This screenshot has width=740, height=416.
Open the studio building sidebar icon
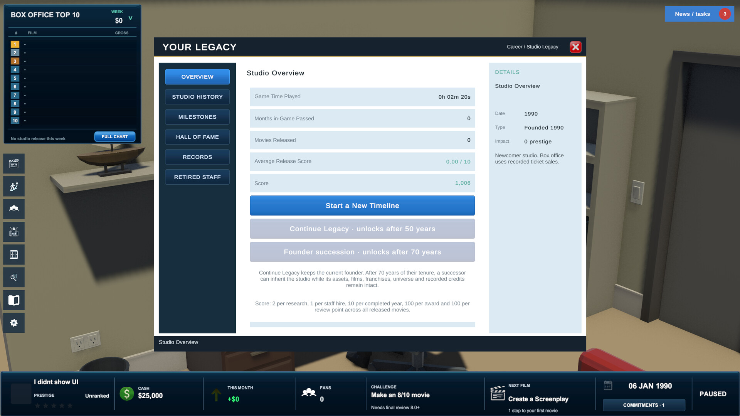(14, 232)
